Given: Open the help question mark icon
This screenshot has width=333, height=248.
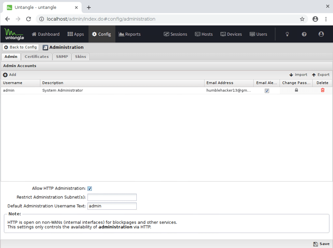Looking at the screenshot, I should (x=304, y=34).
